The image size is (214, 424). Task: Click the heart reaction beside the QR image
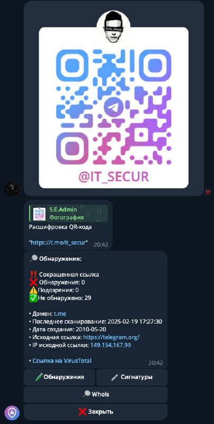click(208, 192)
